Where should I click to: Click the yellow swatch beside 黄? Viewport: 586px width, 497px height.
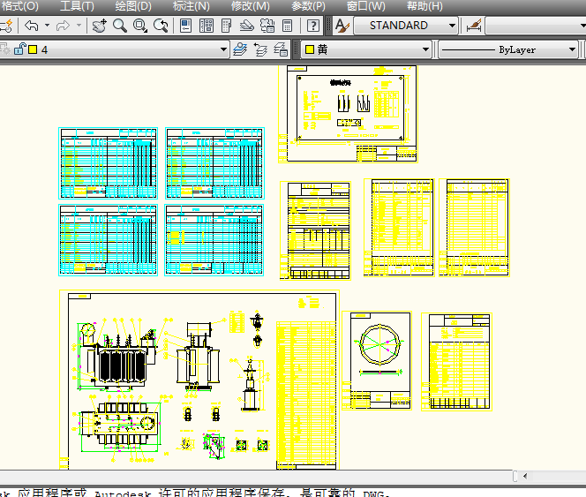(x=310, y=49)
